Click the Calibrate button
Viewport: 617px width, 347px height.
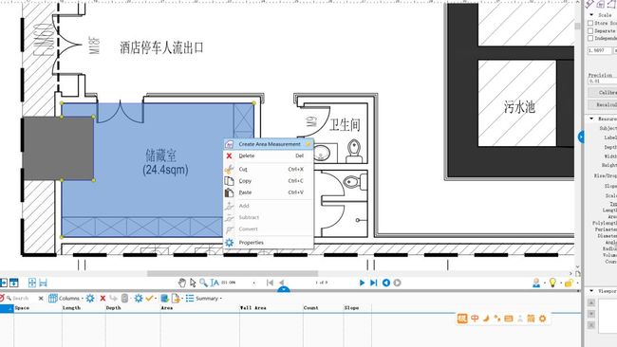tap(603, 92)
